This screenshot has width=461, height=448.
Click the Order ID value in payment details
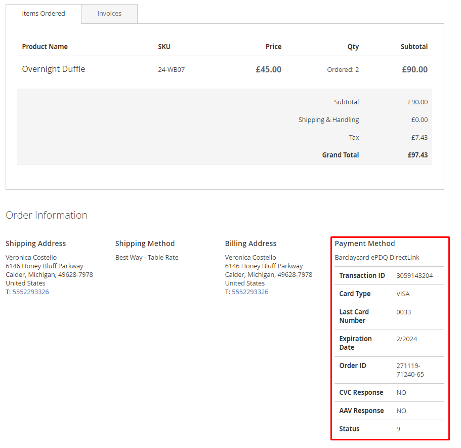click(x=410, y=370)
